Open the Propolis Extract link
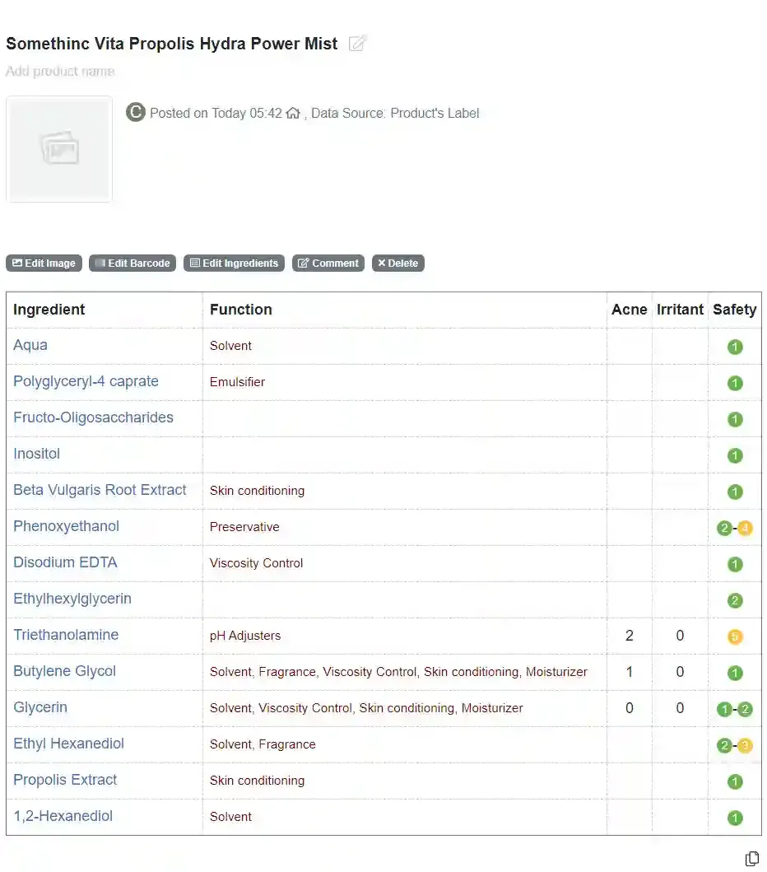Viewport: 767px width, 872px height. click(65, 780)
